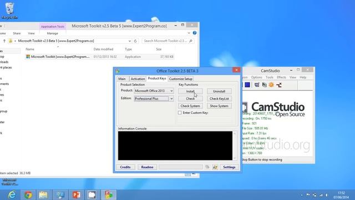This screenshot has width=355, height=200.
Task: Click the Action Center flag in system tray
Action: click(x=308, y=195)
